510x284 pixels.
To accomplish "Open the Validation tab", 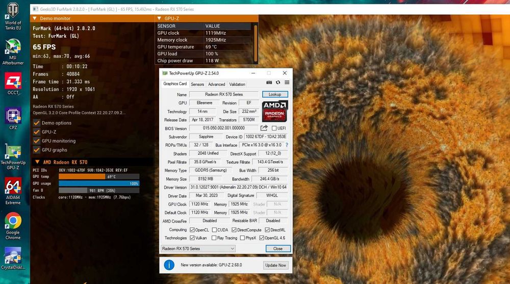I will [237, 84].
